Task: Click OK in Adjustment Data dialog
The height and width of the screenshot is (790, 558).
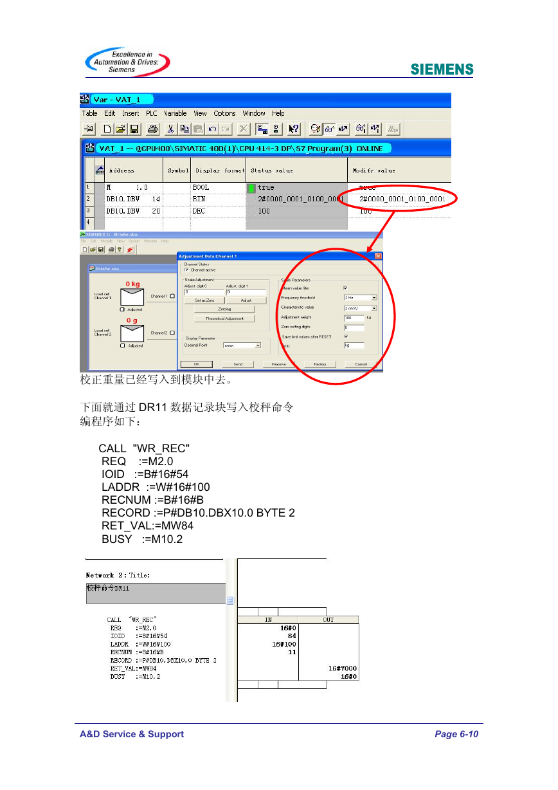Action: coord(197,364)
